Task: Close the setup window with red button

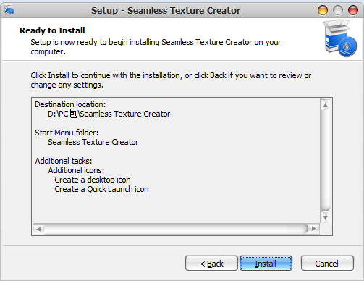Action: tap(353, 10)
